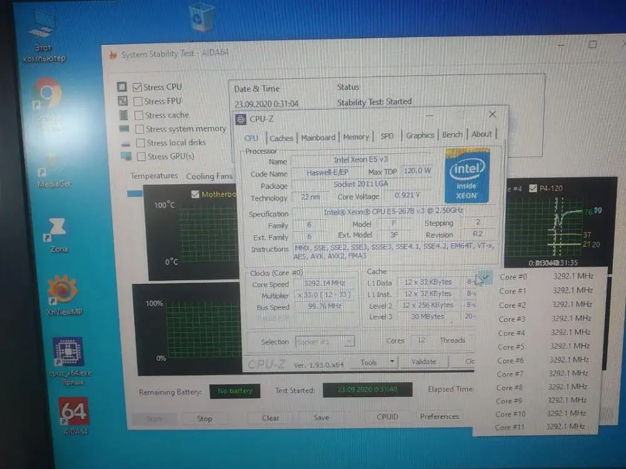Switch to the Graphics tab
This screenshot has width=626, height=469.
coord(420,135)
